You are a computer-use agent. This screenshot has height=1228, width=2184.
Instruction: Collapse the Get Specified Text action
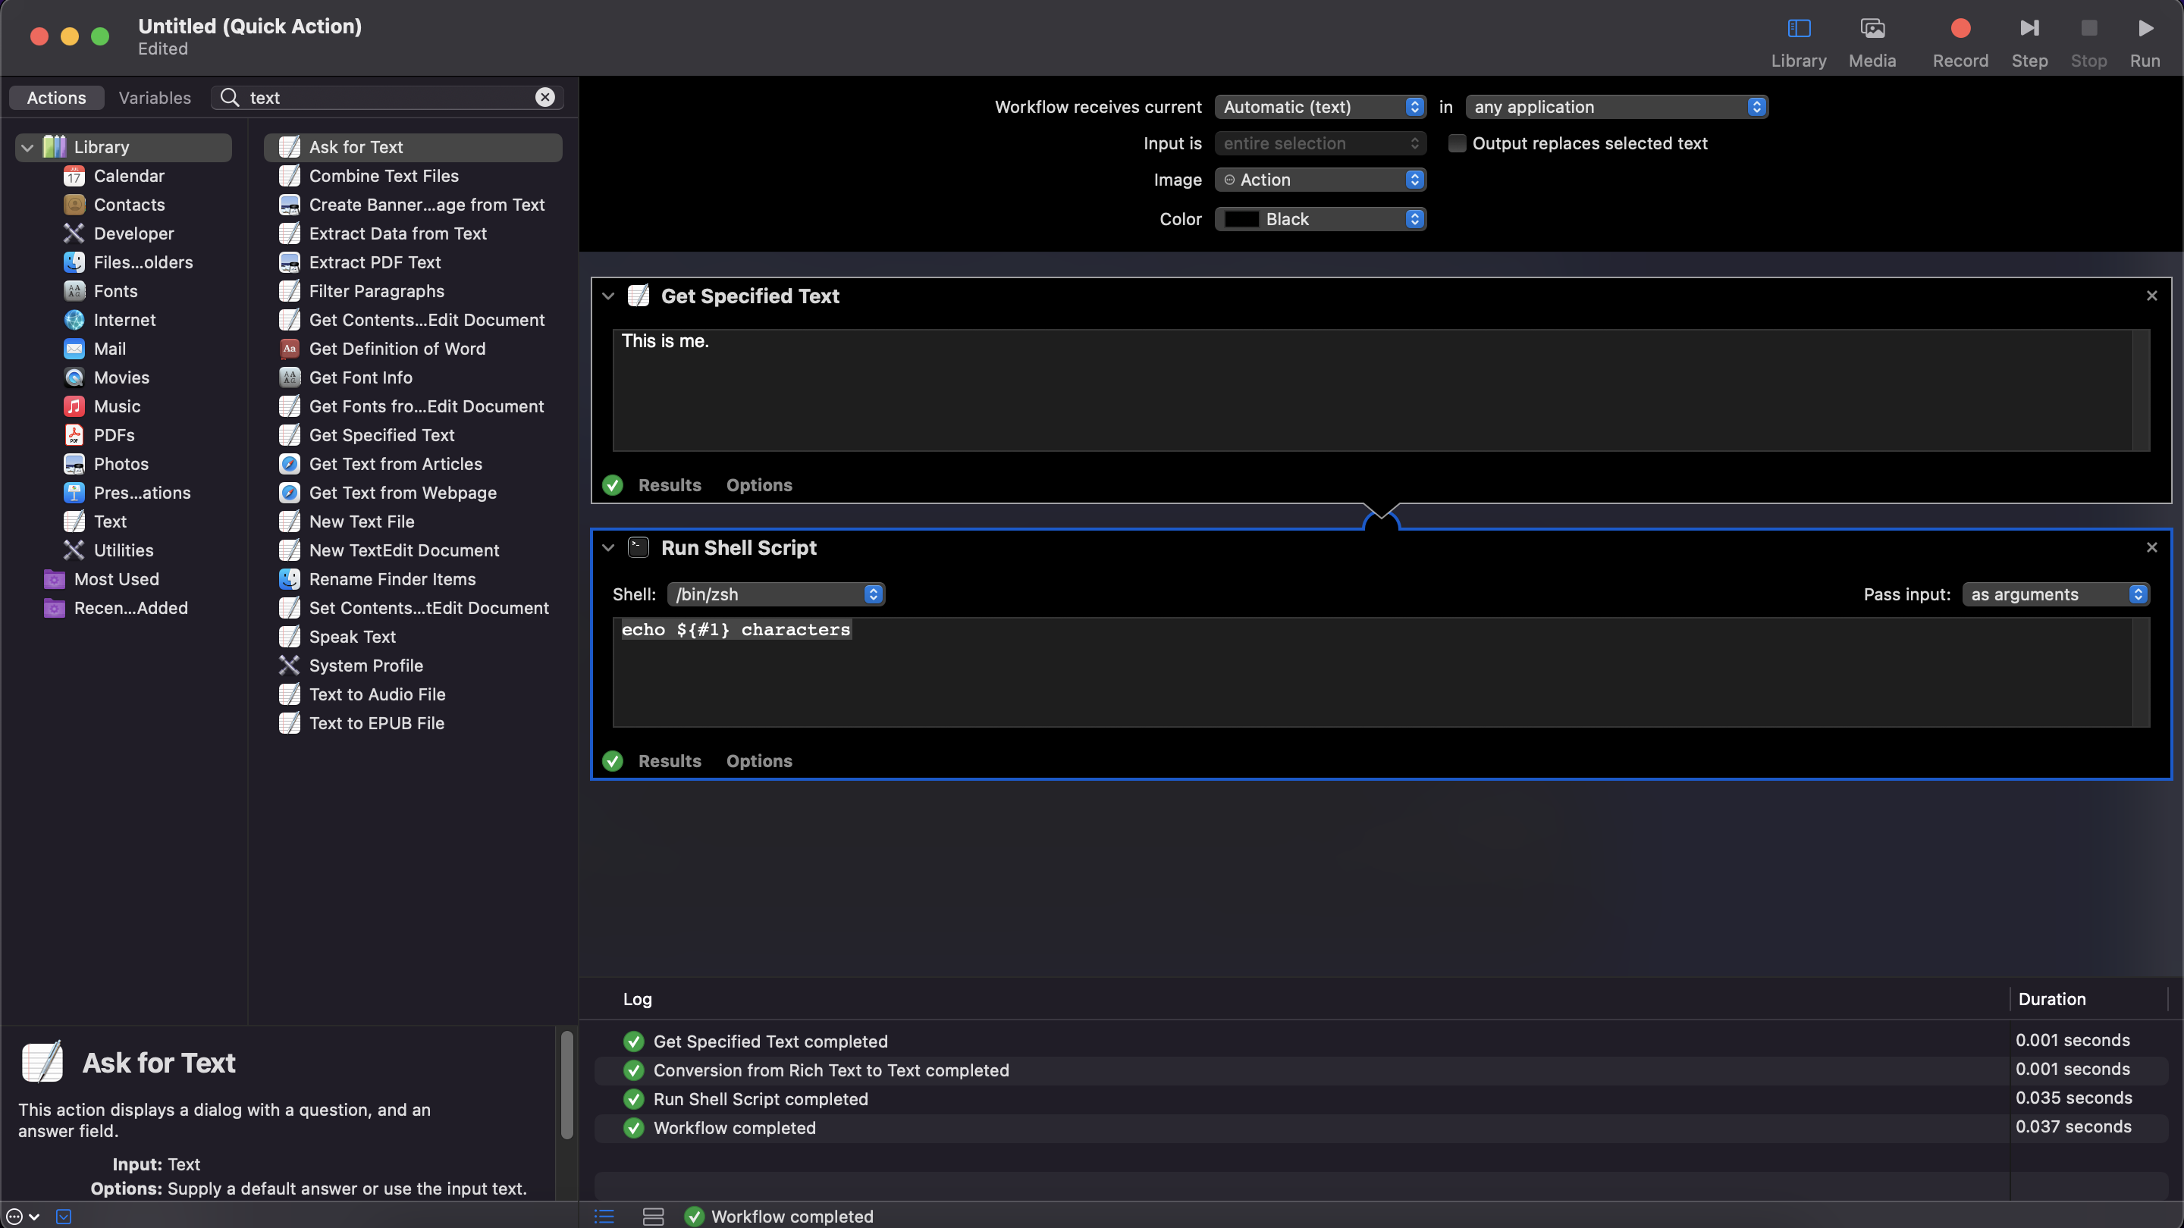tap(608, 296)
